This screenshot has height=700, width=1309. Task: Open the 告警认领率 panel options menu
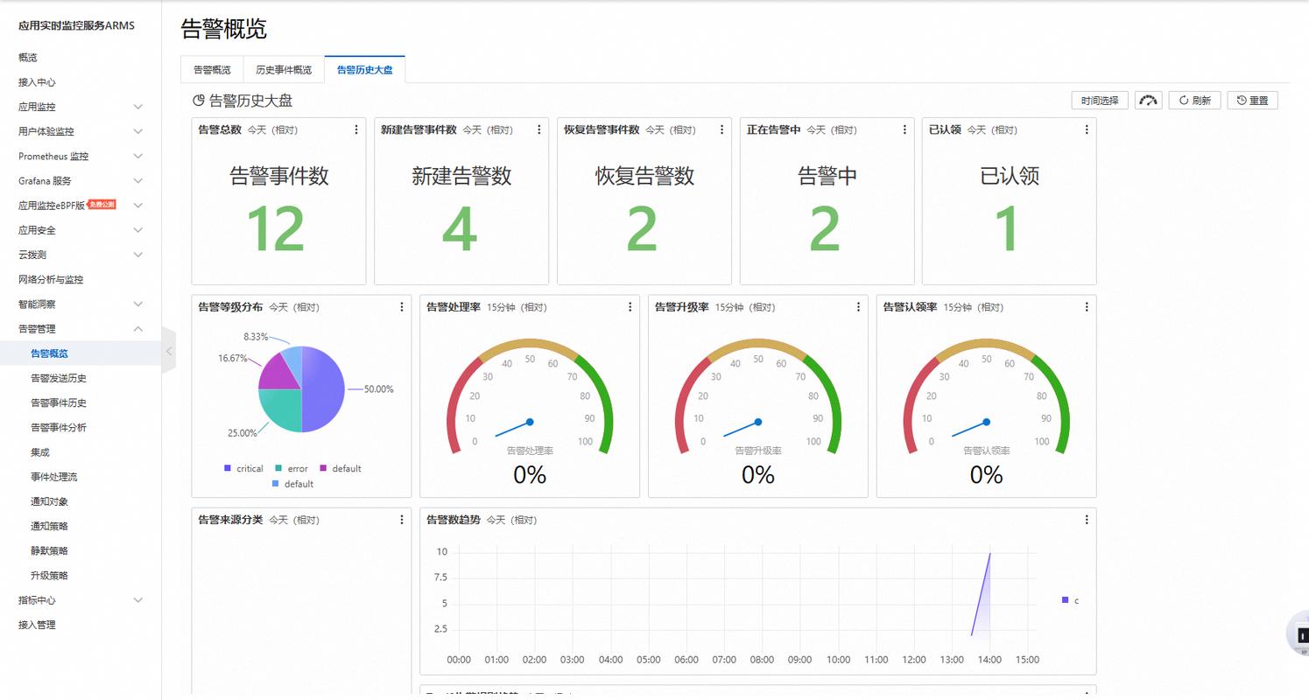pyautogui.click(x=1087, y=307)
